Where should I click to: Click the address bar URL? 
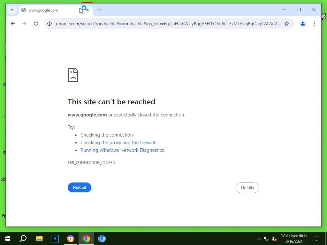pyautogui.click(x=168, y=24)
